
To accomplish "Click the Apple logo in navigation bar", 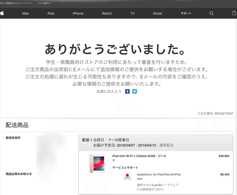I will point(2,13).
